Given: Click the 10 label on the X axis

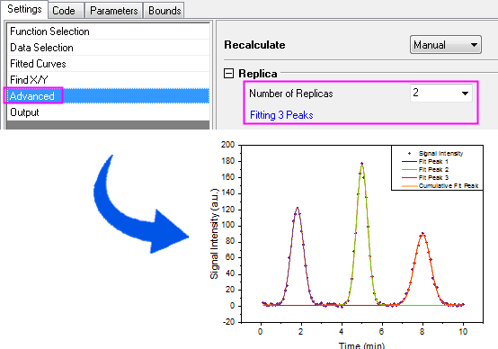Looking at the screenshot, I should (x=463, y=332).
